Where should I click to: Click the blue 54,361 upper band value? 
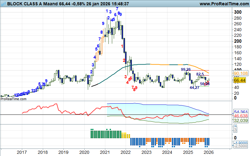(241, 112)
